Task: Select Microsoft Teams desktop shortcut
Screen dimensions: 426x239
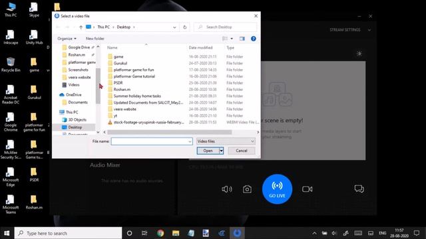Action: coord(11,204)
